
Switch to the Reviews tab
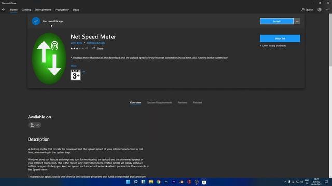[x=183, y=103]
